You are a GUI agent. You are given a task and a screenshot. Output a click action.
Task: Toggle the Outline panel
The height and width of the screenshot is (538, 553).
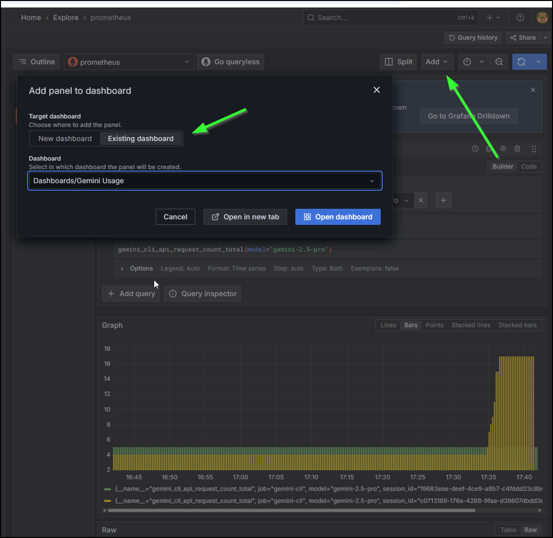click(37, 62)
